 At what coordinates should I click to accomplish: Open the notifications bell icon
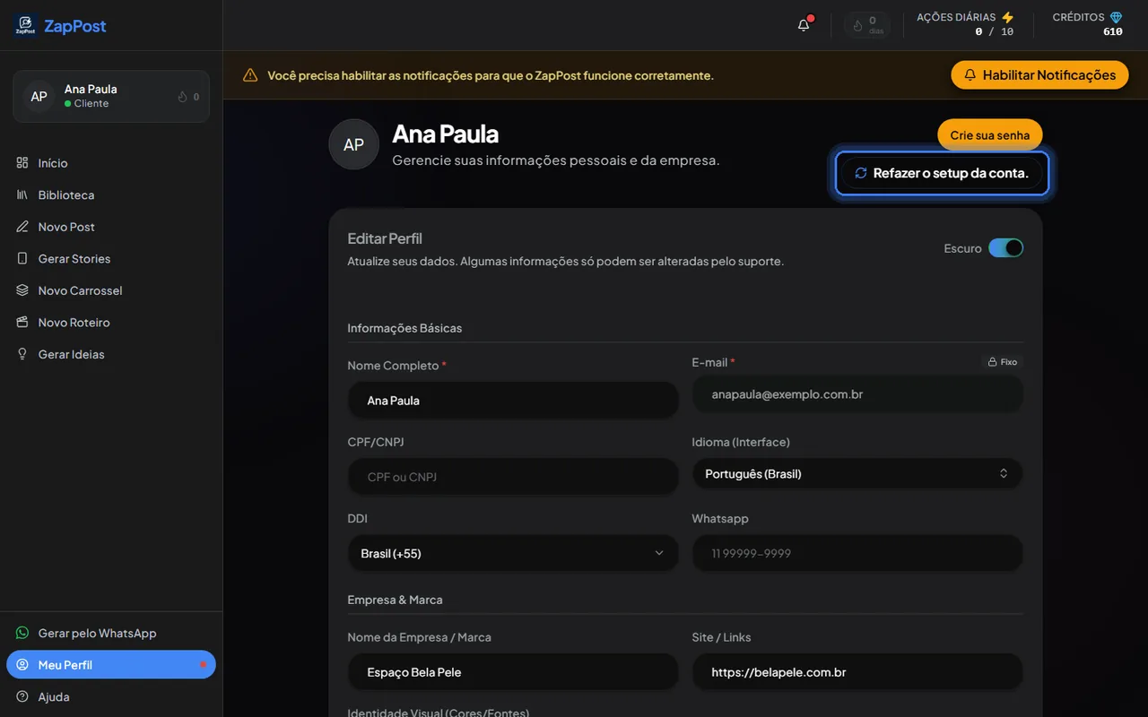coord(804,25)
